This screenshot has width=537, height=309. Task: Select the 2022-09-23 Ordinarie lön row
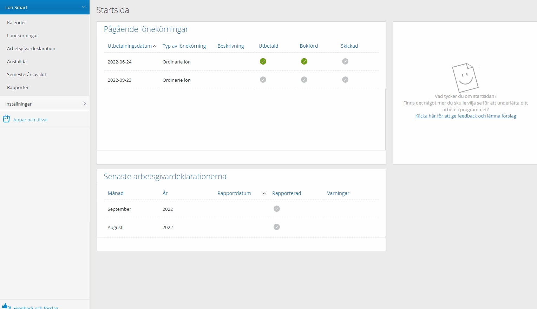(176, 80)
